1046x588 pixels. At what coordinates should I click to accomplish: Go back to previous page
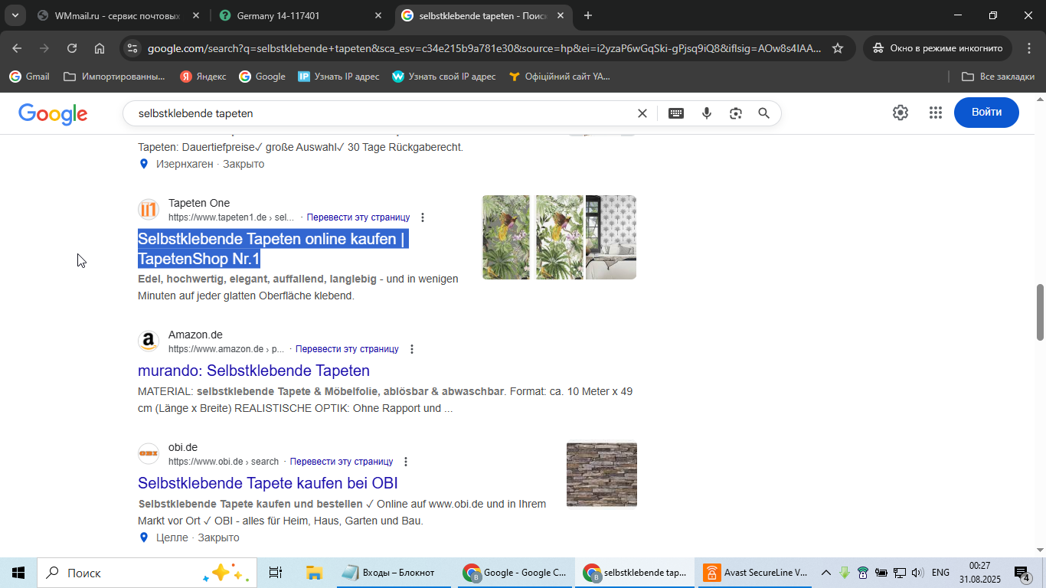point(17,48)
